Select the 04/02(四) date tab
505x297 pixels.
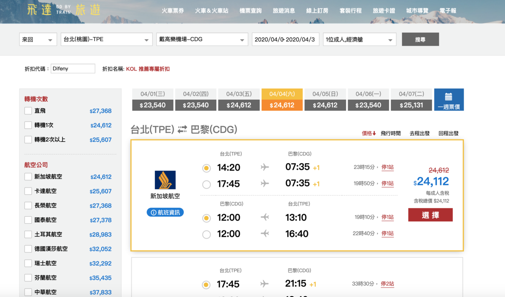coord(196,100)
